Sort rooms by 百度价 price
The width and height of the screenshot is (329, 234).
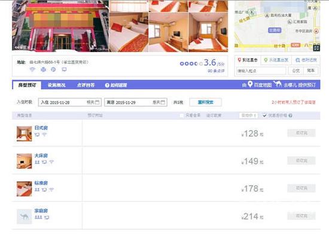[x=248, y=115]
